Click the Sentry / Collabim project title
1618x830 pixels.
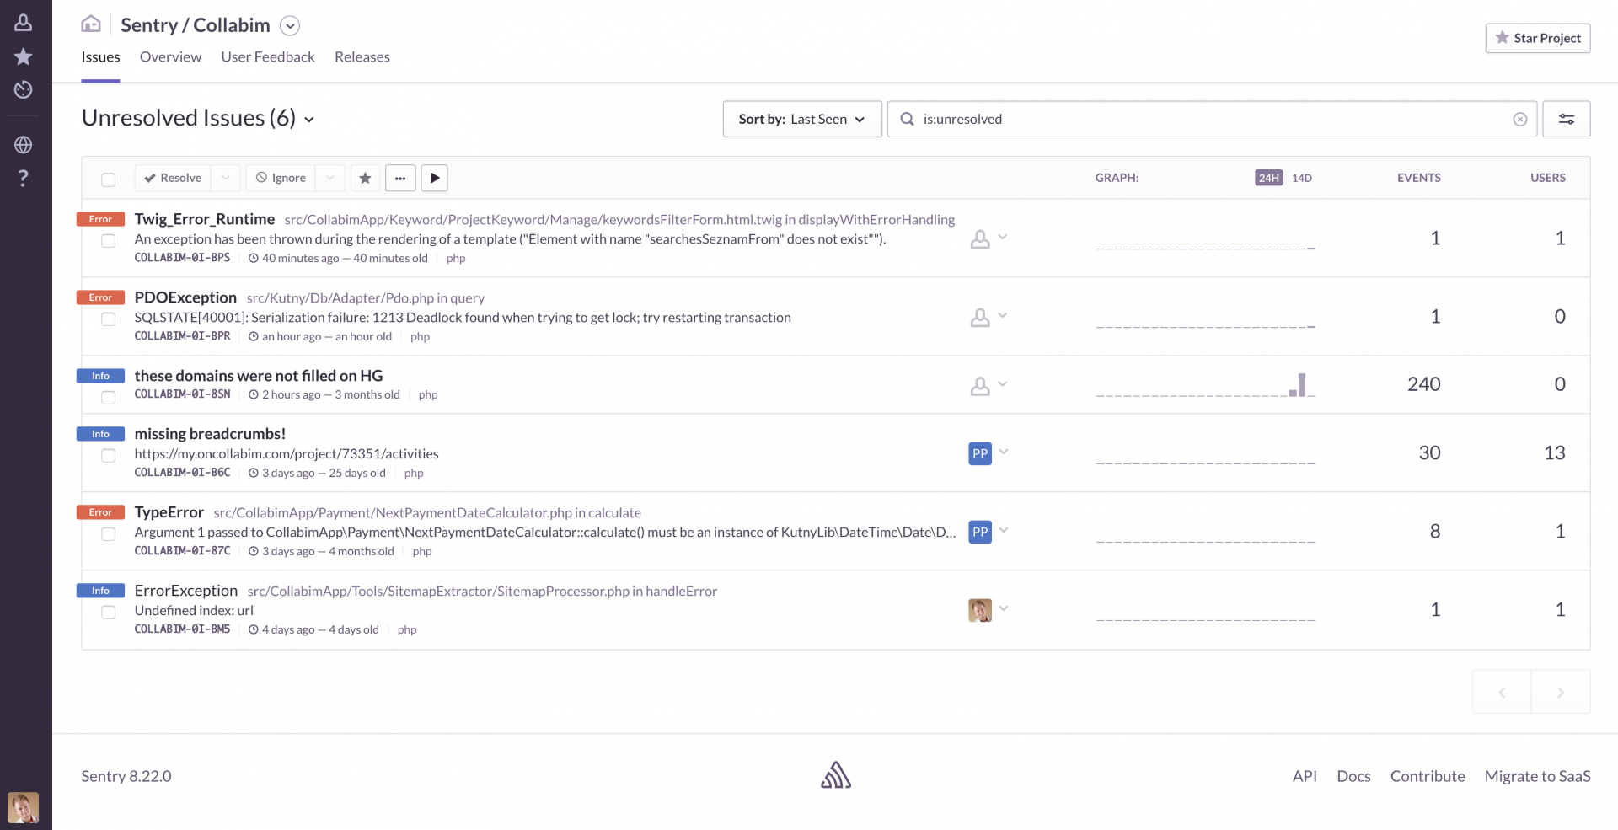click(196, 25)
